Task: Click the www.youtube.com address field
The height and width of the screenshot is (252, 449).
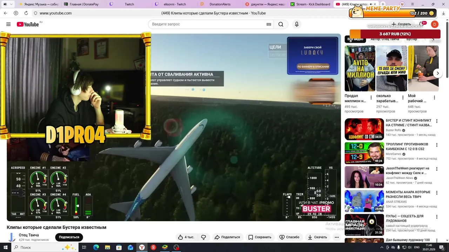Action: tap(55, 13)
